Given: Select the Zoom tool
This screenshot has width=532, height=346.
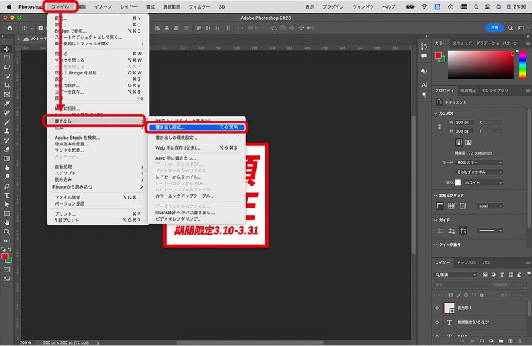Looking at the screenshot, I should [7, 232].
